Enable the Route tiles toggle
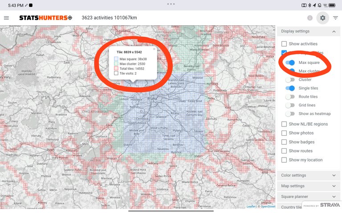Screen dimensions: 342x213 pos(290,97)
